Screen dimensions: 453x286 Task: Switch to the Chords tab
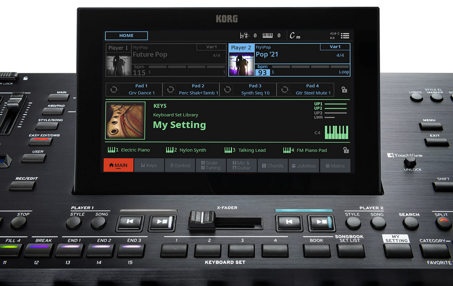pos(273,166)
